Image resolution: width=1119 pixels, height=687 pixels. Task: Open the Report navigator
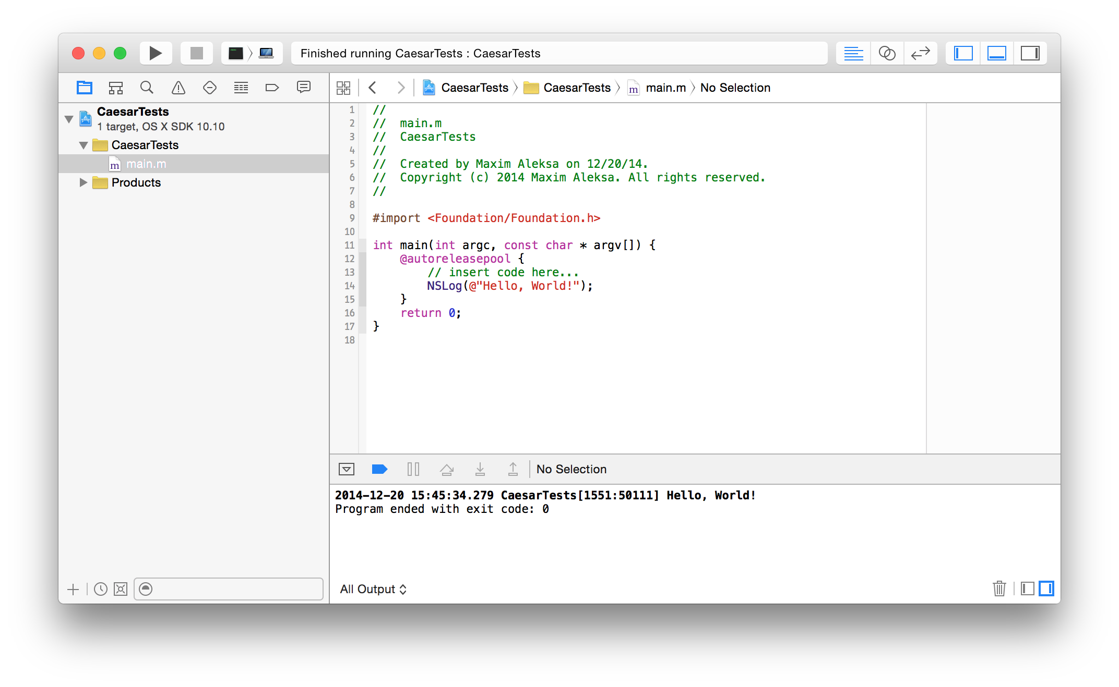(304, 88)
